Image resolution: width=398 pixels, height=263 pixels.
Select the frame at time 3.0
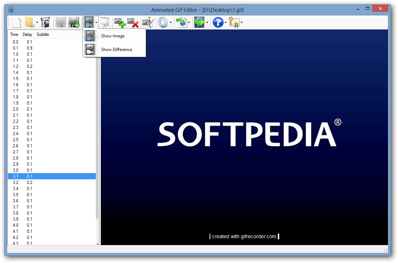(52, 170)
